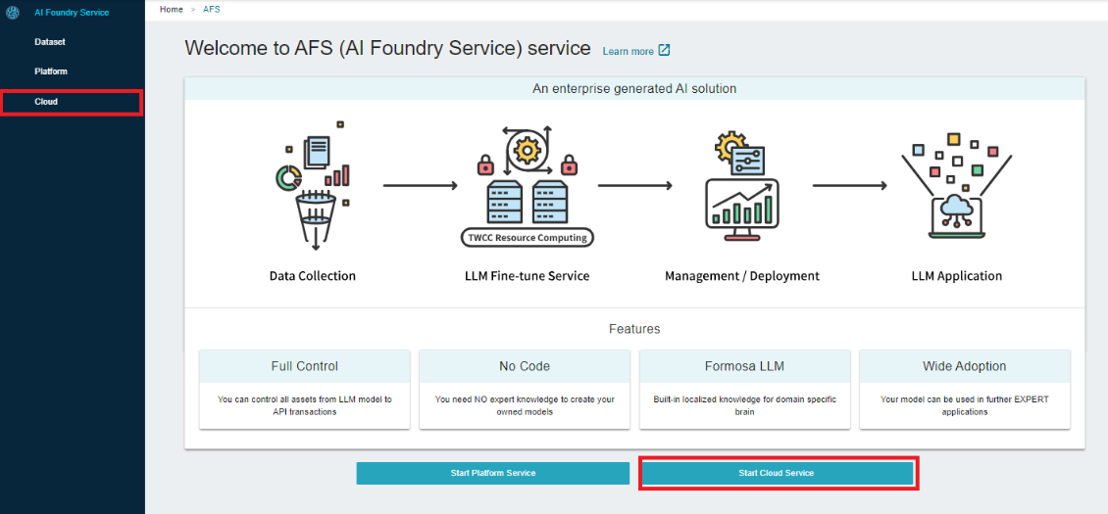Open the external link icon beside Learn more
The height and width of the screenshot is (514, 1108).
tap(664, 50)
